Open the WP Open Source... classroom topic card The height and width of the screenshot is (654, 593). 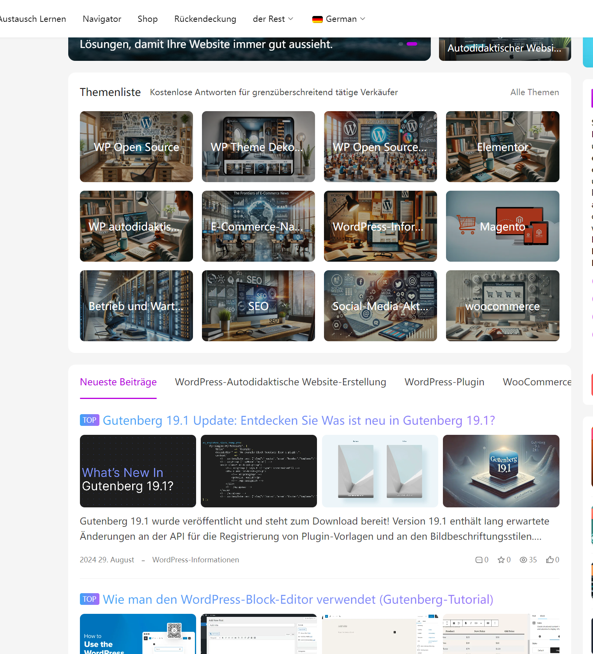(381, 147)
